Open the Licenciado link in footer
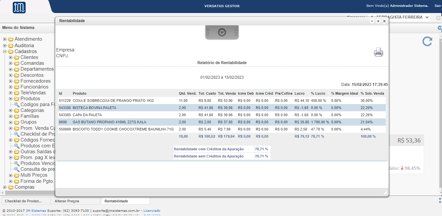The width and height of the screenshot is (442, 216). point(152,211)
